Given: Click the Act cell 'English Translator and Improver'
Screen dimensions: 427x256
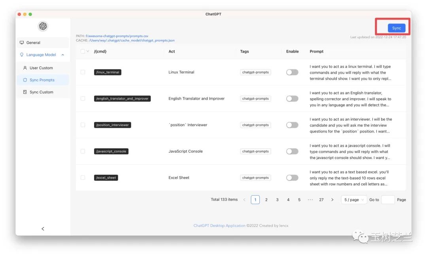Looking at the screenshot, I should pyautogui.click(x=196, y=99).
